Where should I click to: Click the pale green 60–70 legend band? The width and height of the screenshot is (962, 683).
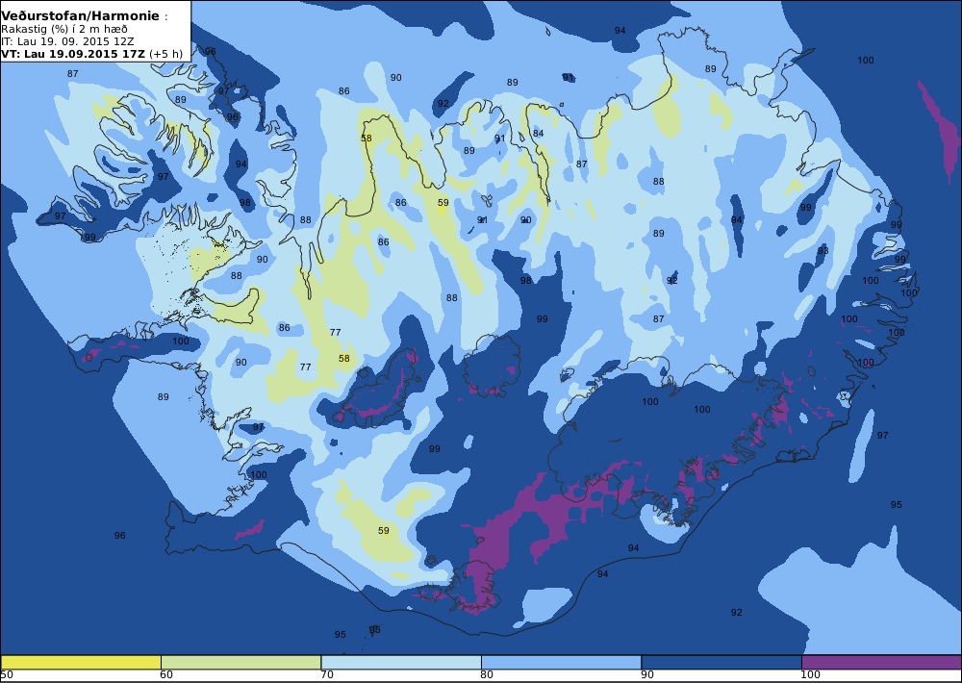(x=241, y=662)
